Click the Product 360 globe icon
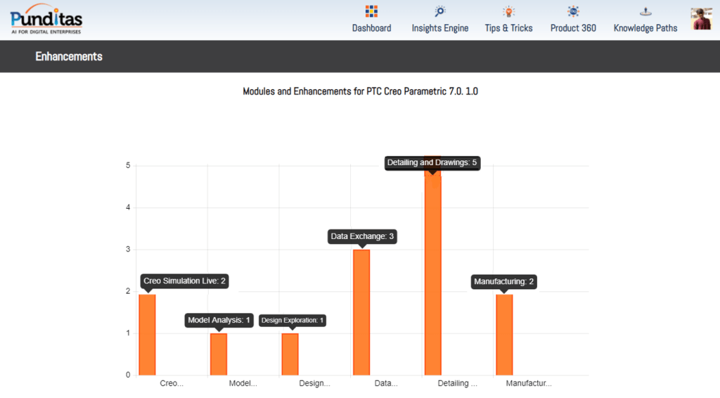The image size is (720, 398). click(573, 11)
